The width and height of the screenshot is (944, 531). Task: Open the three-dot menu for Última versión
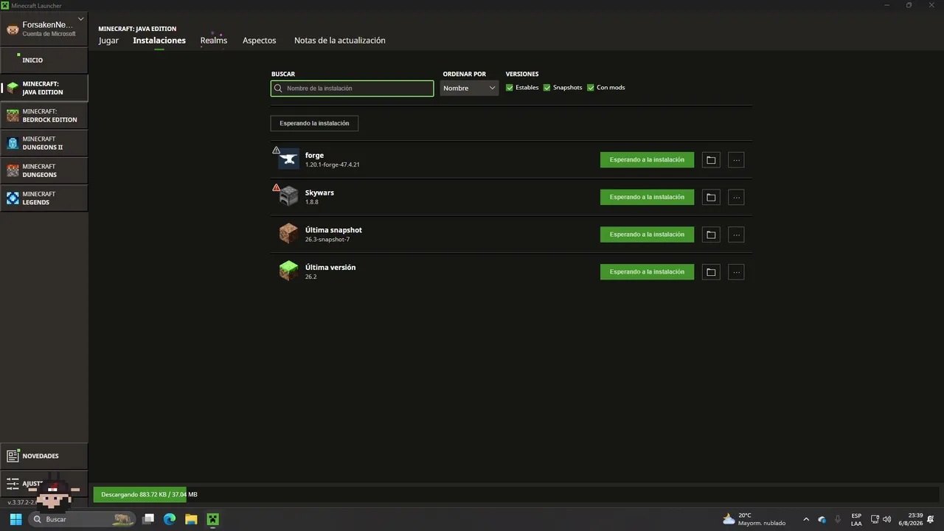tap(736, 272)
